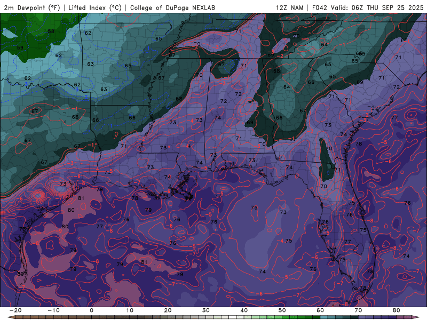The height and width of the screenshot is (320, 427).
Task: Click the "30" colorbar scale label
Action: pyautogui.click(x=206, y=310)
